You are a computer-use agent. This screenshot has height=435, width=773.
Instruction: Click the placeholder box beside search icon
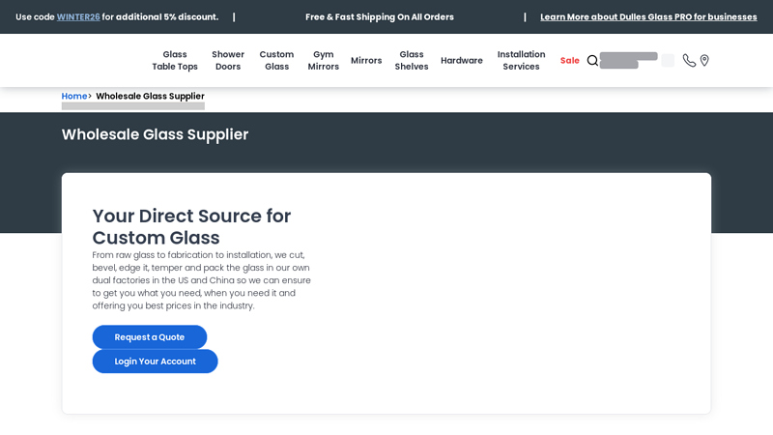627,60
